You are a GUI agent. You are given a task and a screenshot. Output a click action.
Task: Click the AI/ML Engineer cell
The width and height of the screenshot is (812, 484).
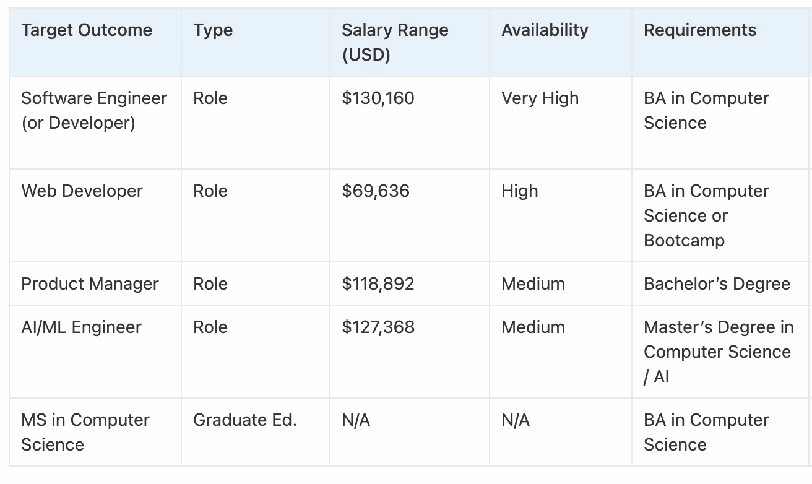pos(95,352)
